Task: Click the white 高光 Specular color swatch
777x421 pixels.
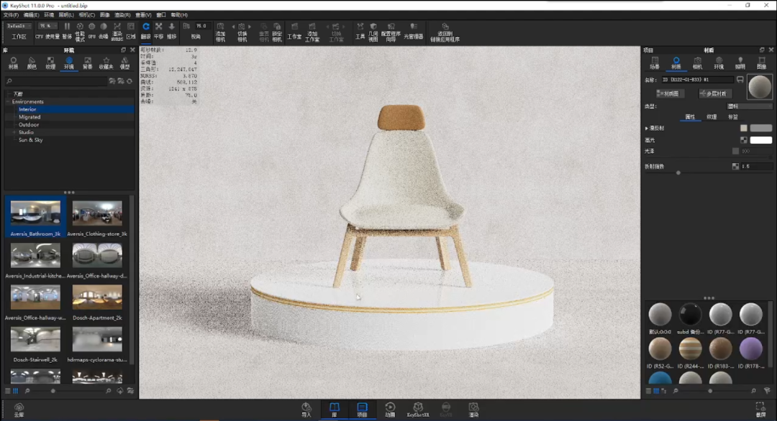Action: (761, 140)
